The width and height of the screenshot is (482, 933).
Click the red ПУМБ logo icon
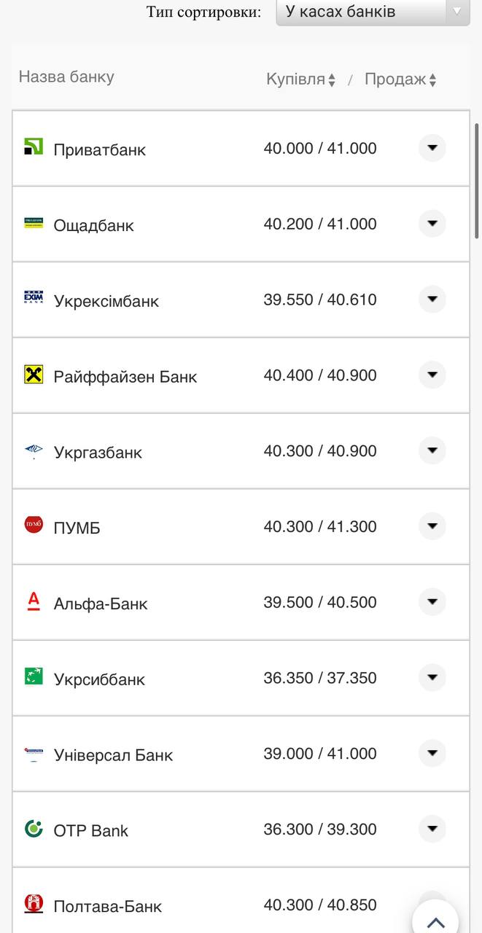click(x=34, y=524)
